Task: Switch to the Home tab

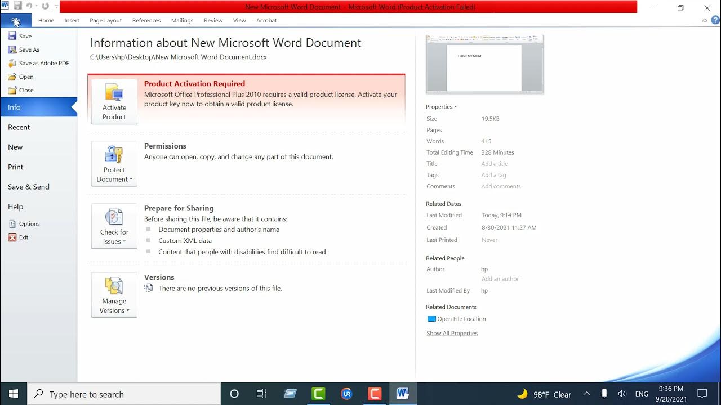Action: (x=46, y=20)
